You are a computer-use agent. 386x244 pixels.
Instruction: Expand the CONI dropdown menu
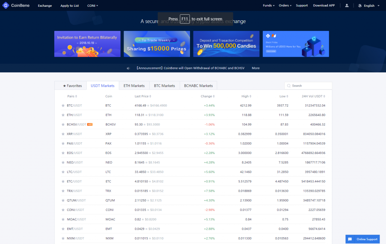[x=93, y=6]
